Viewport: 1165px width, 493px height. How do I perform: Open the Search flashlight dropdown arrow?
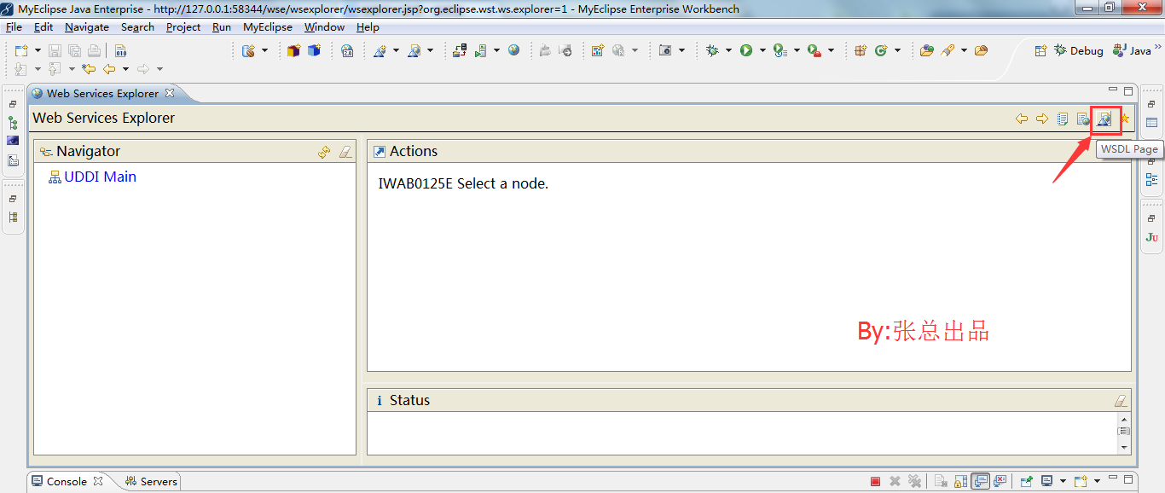[964, 51]
